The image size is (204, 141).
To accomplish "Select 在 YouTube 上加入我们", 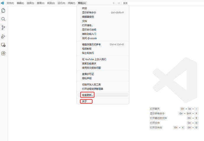I will click(x=103, y=59).
